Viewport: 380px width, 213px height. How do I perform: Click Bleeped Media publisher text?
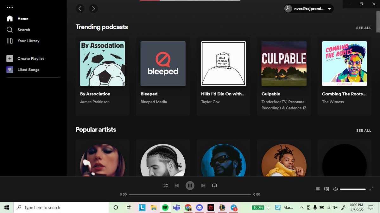point(154,102)
